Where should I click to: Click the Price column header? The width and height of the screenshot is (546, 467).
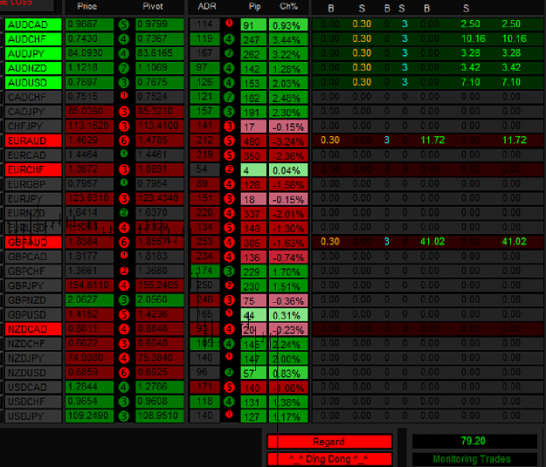click(87, 6)
